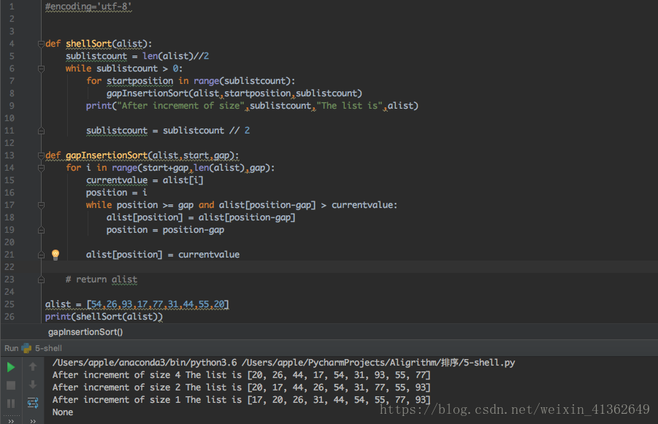Select the 5-shell run tab
658x424 pixels.
click(48, 348)
